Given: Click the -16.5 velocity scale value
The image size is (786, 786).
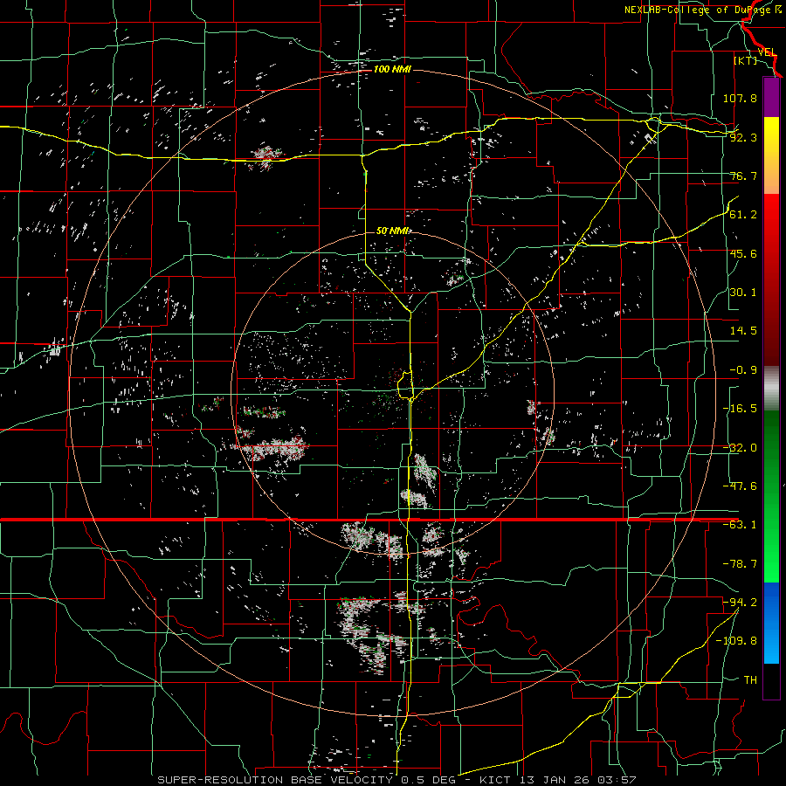Looking at the screenshot, I should point(740,409).
